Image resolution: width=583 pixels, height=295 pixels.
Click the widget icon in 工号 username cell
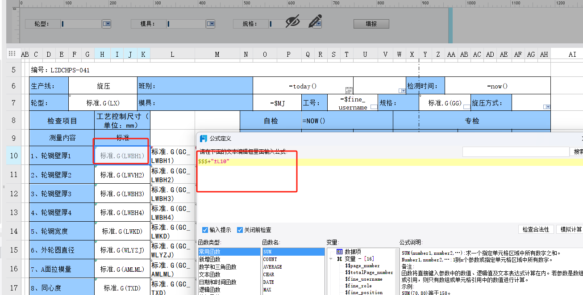[x=374, y=107]
